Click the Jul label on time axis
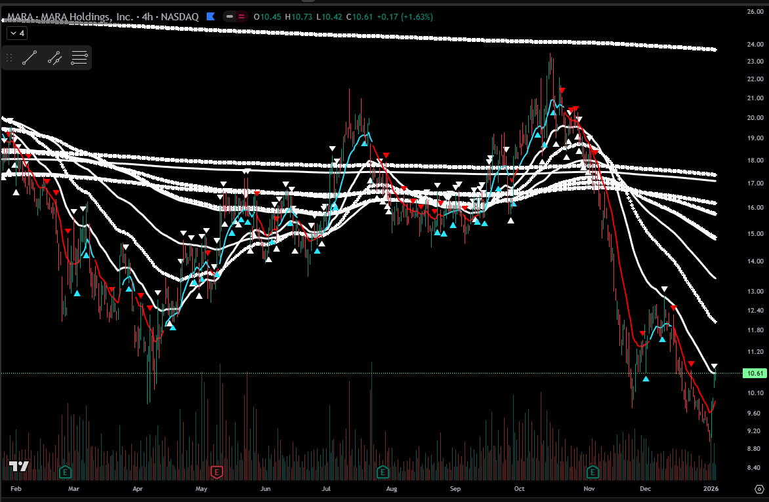The width and height of the screenshot is (769, 502). pyautogui.click(x=326, y=489)
